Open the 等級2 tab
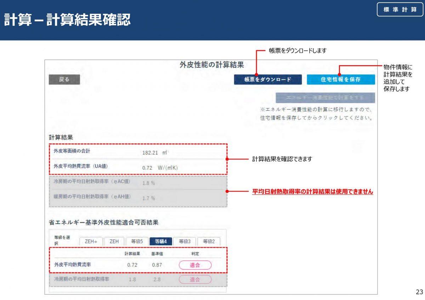The width and height of the screenshot is (425, 300). click(209, 242)
